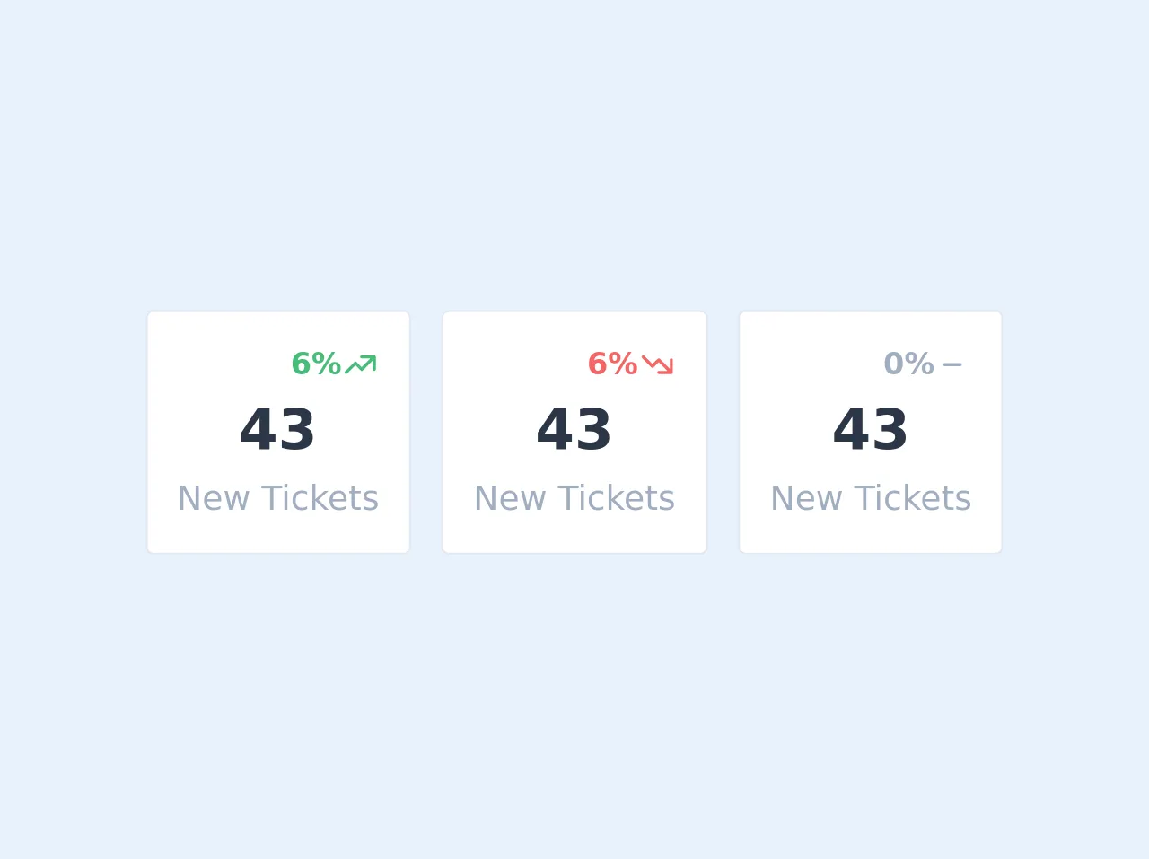
Task: Click the green upward trend arrow icon
Action: point(361,364)
